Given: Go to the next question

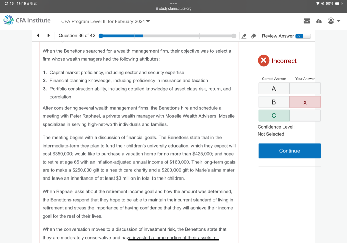Looking at the screenshot, I should [48, 36].
